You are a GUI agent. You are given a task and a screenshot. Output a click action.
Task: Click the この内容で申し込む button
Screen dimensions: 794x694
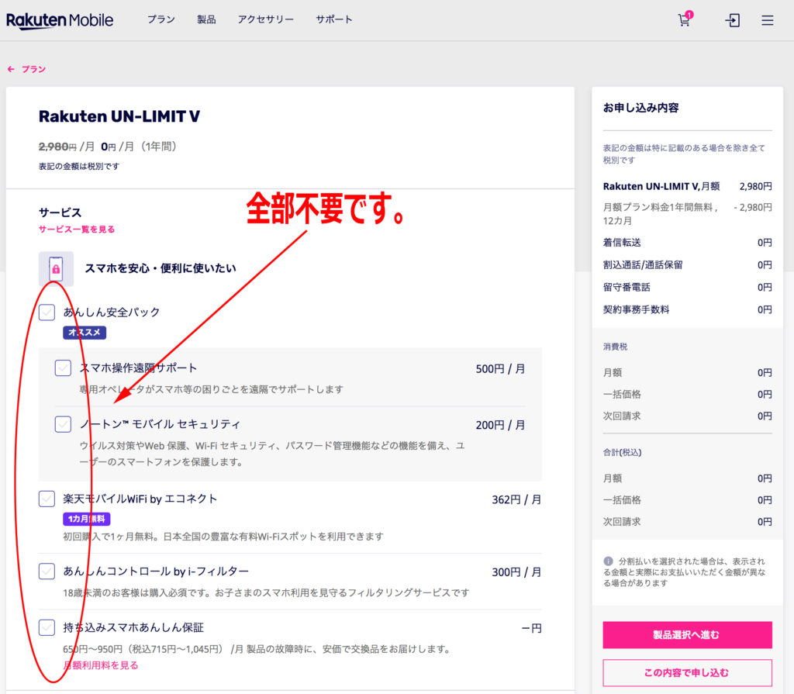point(687,672)
